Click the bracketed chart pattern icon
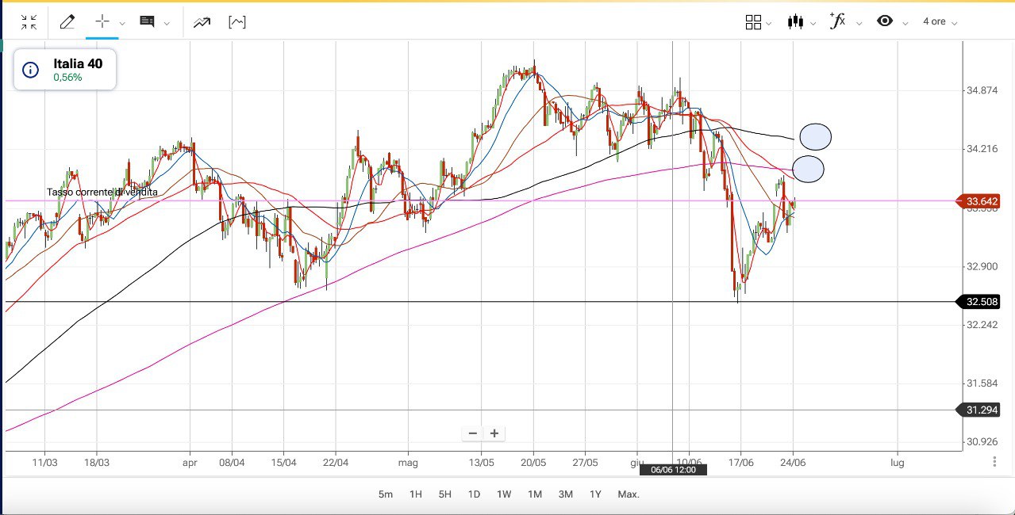The height and width of the screenshot is (515, 1015). [x=236, y=22]
